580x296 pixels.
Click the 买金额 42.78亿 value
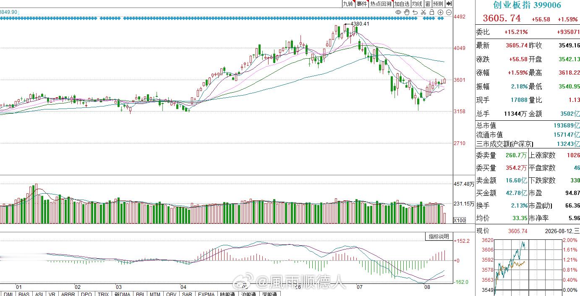coord(516,193)
